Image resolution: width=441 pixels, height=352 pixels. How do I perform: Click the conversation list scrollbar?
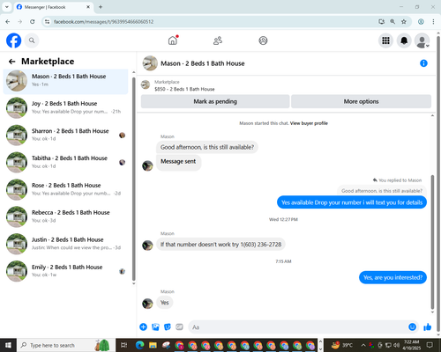pos(134,179)
